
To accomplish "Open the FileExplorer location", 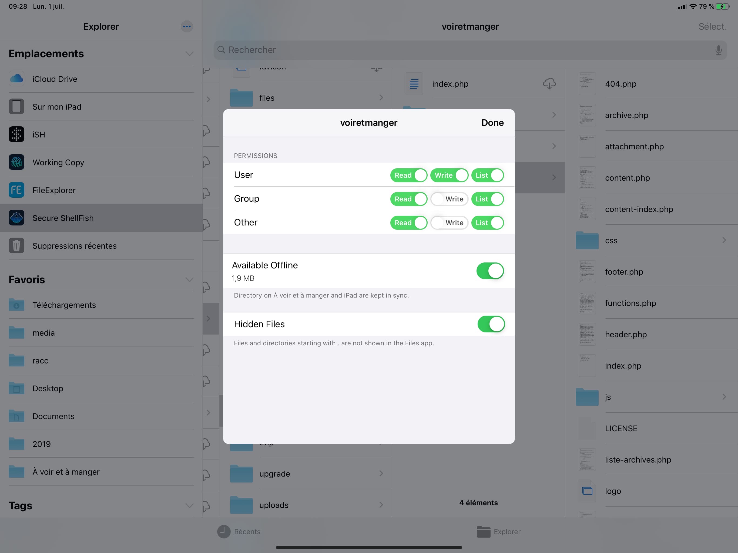I will coord(54,190).
